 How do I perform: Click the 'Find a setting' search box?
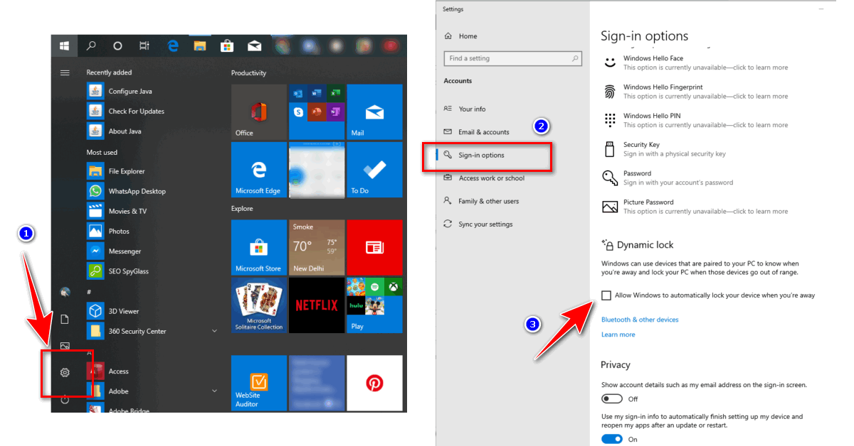tap(510, 58)
